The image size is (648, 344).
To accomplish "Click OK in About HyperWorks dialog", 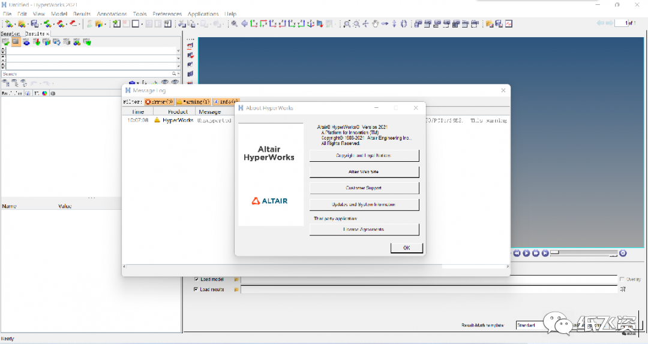I will click(x=406, y=248).
